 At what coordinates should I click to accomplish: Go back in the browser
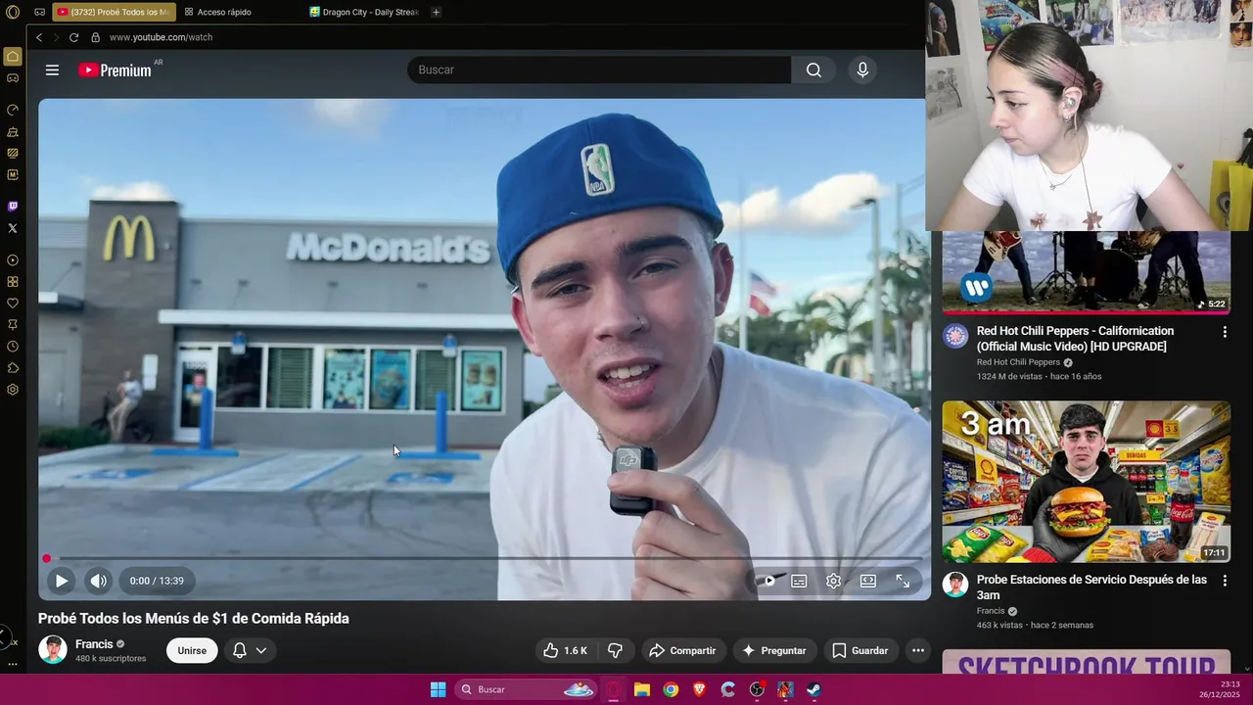coord(39,37)
